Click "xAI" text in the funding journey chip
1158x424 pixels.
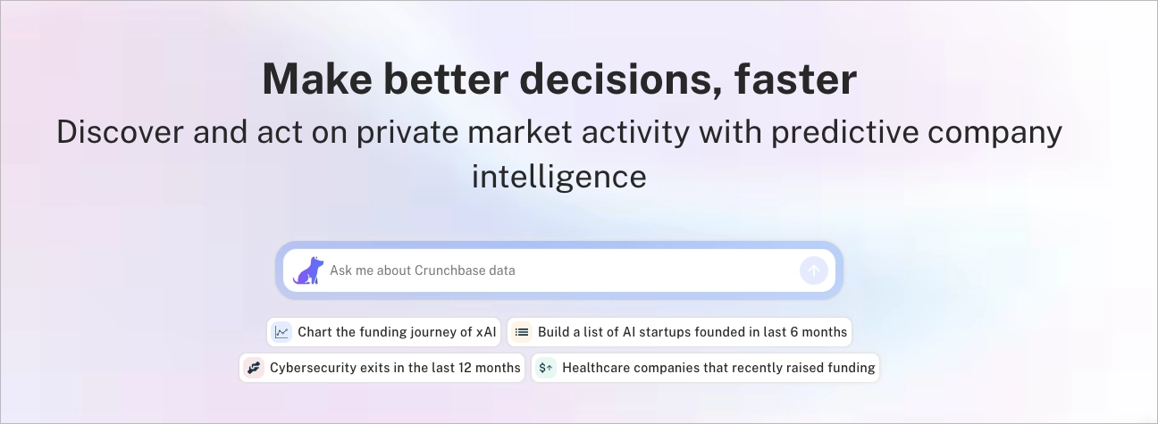point(485,332)
